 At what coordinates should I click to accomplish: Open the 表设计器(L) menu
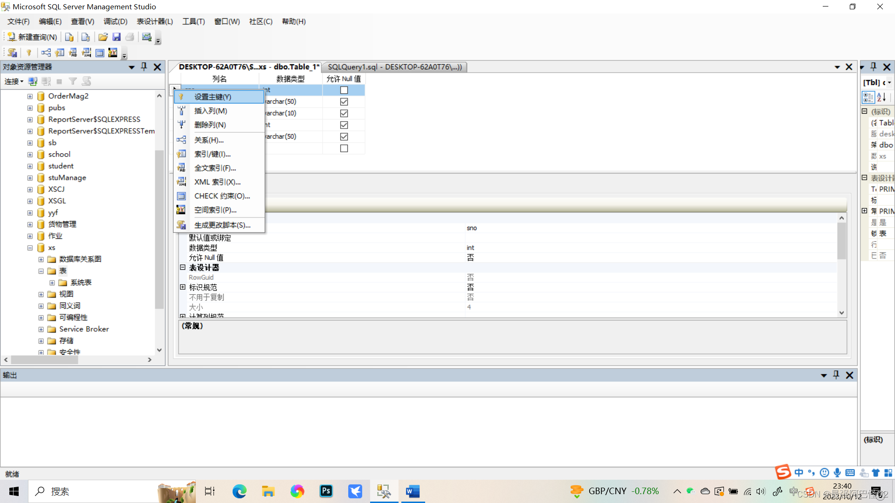[155, 21]
